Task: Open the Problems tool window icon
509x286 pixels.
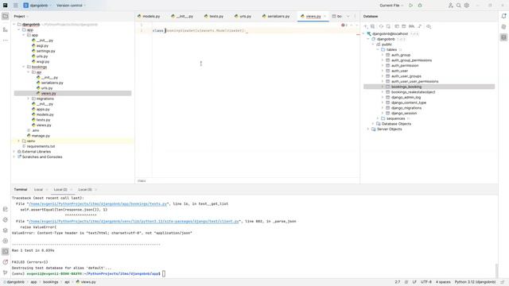Action: pyautogui.click(x=6, y=262)
